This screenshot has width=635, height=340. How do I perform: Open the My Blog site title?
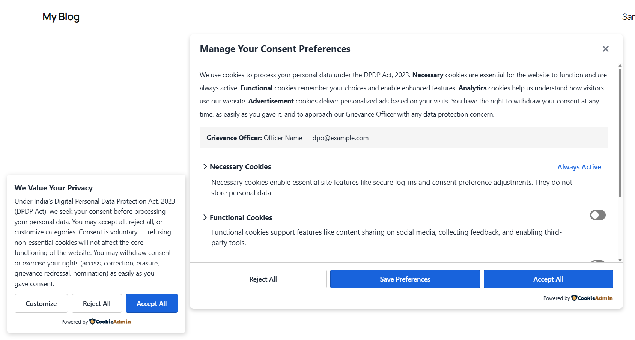[61, 17]
